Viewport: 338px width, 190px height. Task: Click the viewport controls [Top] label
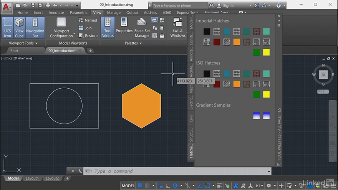pos(9,58)
